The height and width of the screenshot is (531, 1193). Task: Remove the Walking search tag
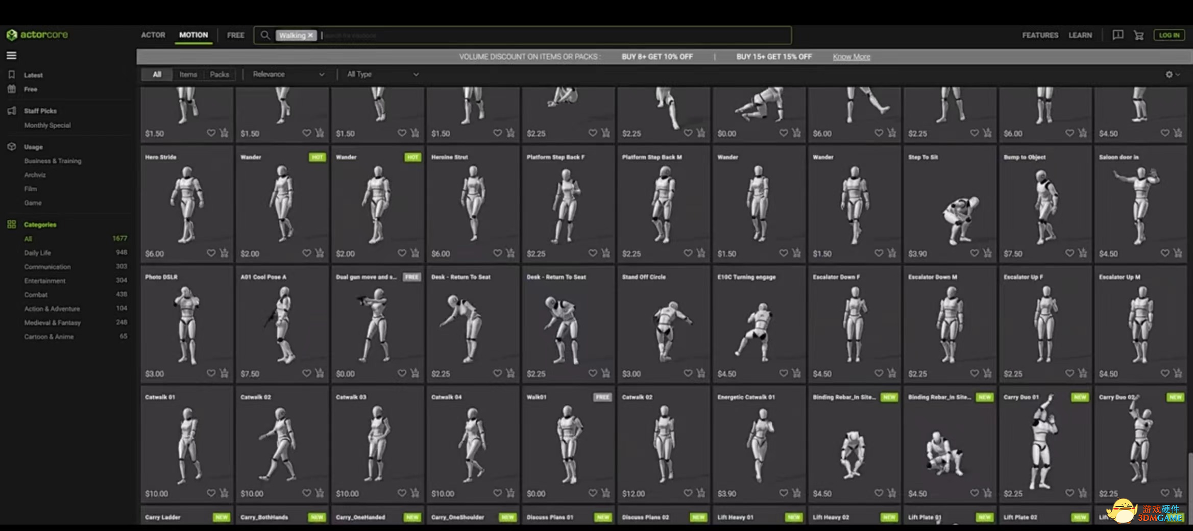310,35
